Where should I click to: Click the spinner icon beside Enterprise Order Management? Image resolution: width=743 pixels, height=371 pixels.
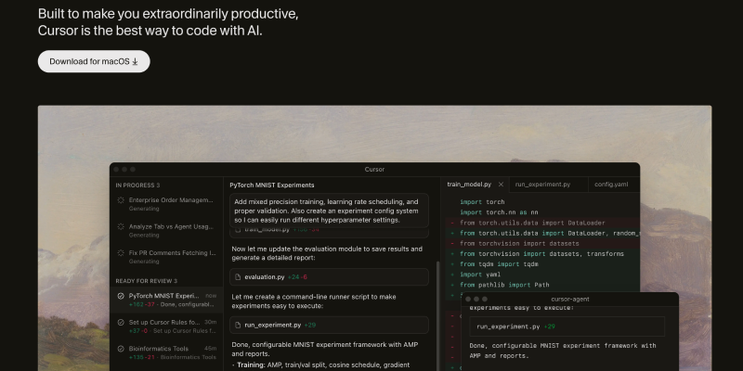pyautogui.click(x=121, y=200)
